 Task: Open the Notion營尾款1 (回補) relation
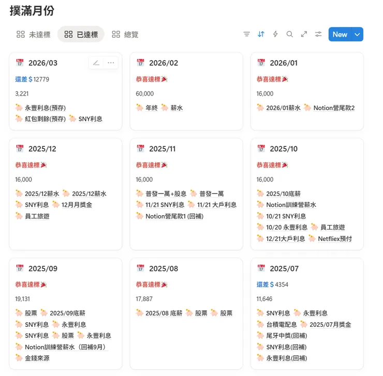click(174, 216)
